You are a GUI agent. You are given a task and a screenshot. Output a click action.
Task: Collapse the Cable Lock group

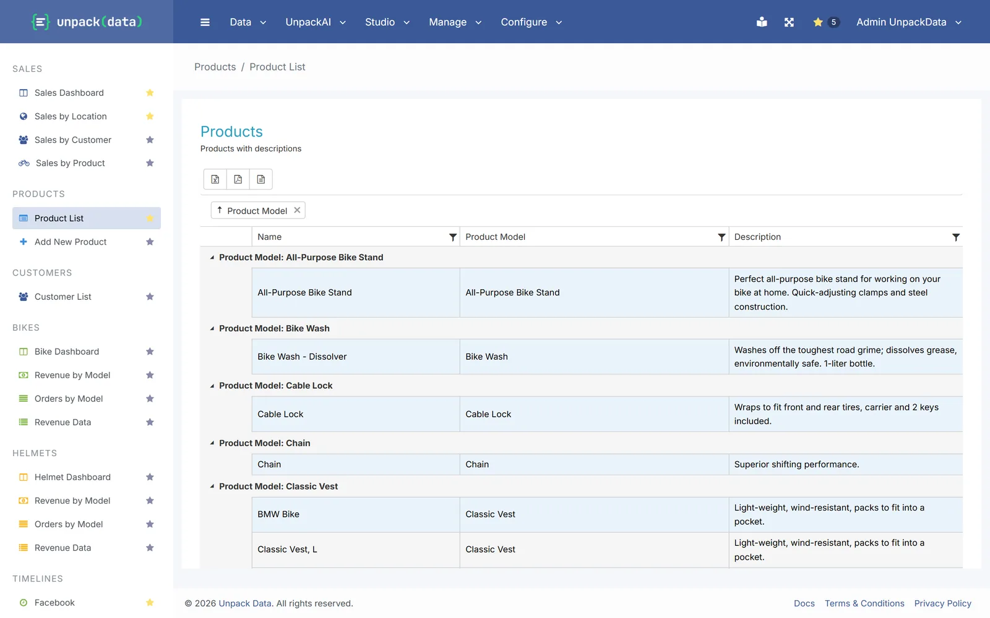click(212, 386)
